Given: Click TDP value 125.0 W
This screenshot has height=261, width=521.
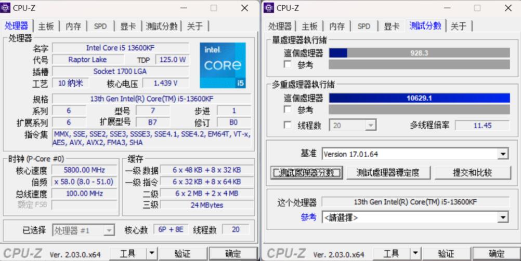Looking at the screenshot, I should (x=173, y=60).
